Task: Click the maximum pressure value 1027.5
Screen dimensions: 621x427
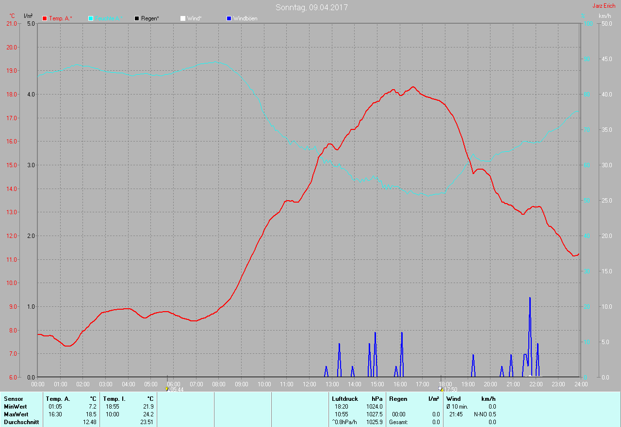Action: pyautogui.click(x=375, y=414)
